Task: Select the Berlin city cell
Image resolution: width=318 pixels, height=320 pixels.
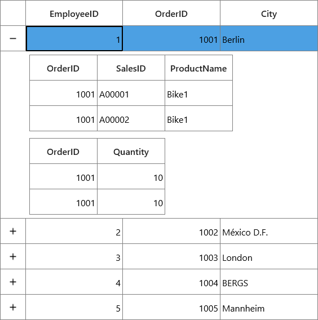Action: point(269,38)
